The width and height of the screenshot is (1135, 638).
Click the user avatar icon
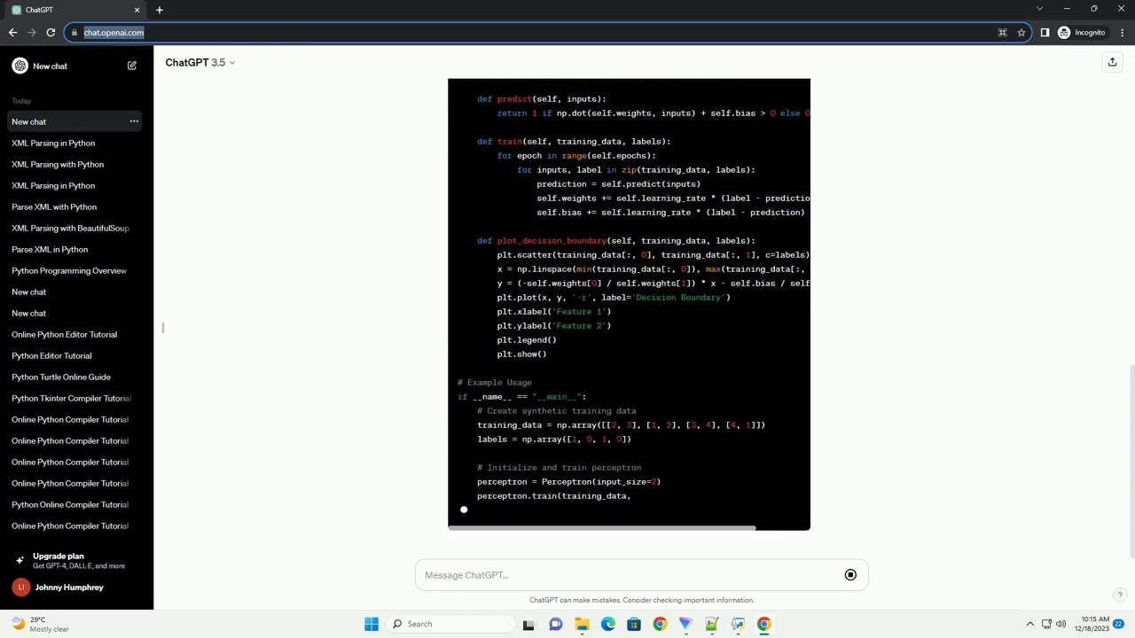21,587
